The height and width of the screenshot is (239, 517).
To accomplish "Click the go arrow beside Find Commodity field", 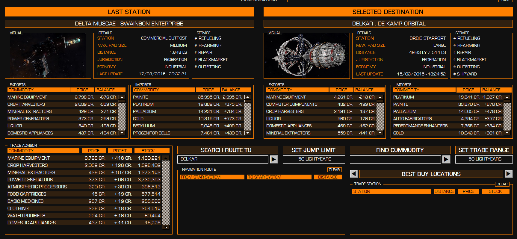I will [x=446, y=159].
